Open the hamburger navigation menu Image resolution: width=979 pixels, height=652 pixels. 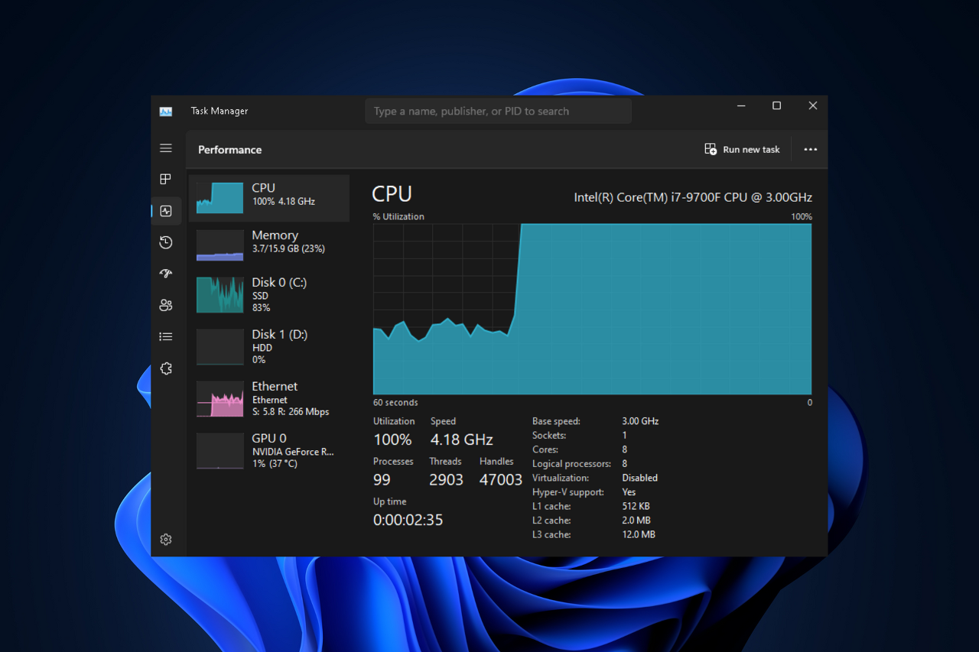click(166, 148)
